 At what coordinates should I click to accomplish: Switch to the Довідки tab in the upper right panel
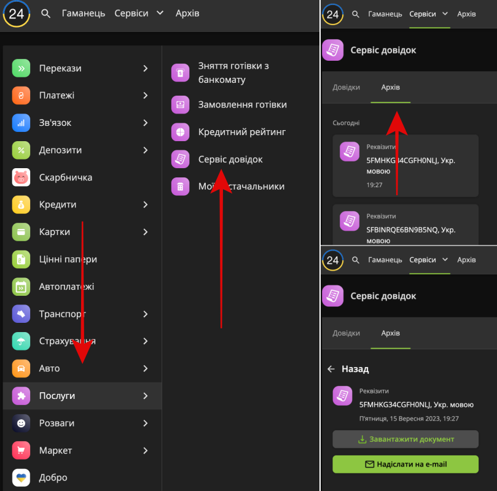pos(346,87)
